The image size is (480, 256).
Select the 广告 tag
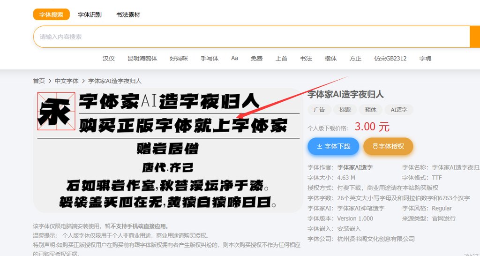coord(320,110)
